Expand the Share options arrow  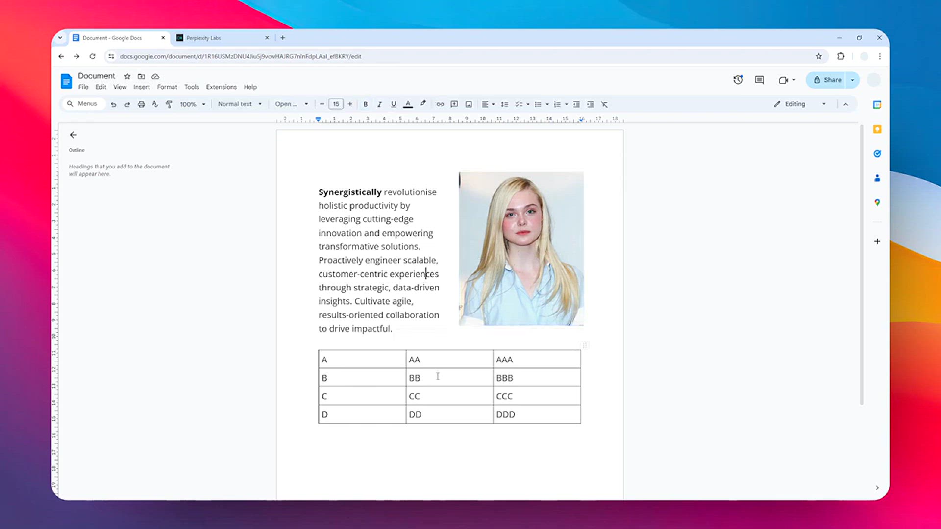coord(853,80)
